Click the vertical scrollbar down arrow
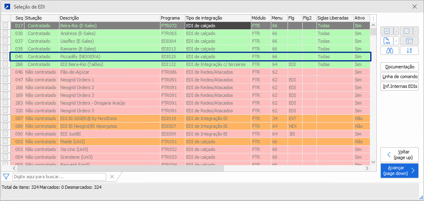This screenshot has height=201, width=424. click(x=373, y=162)
